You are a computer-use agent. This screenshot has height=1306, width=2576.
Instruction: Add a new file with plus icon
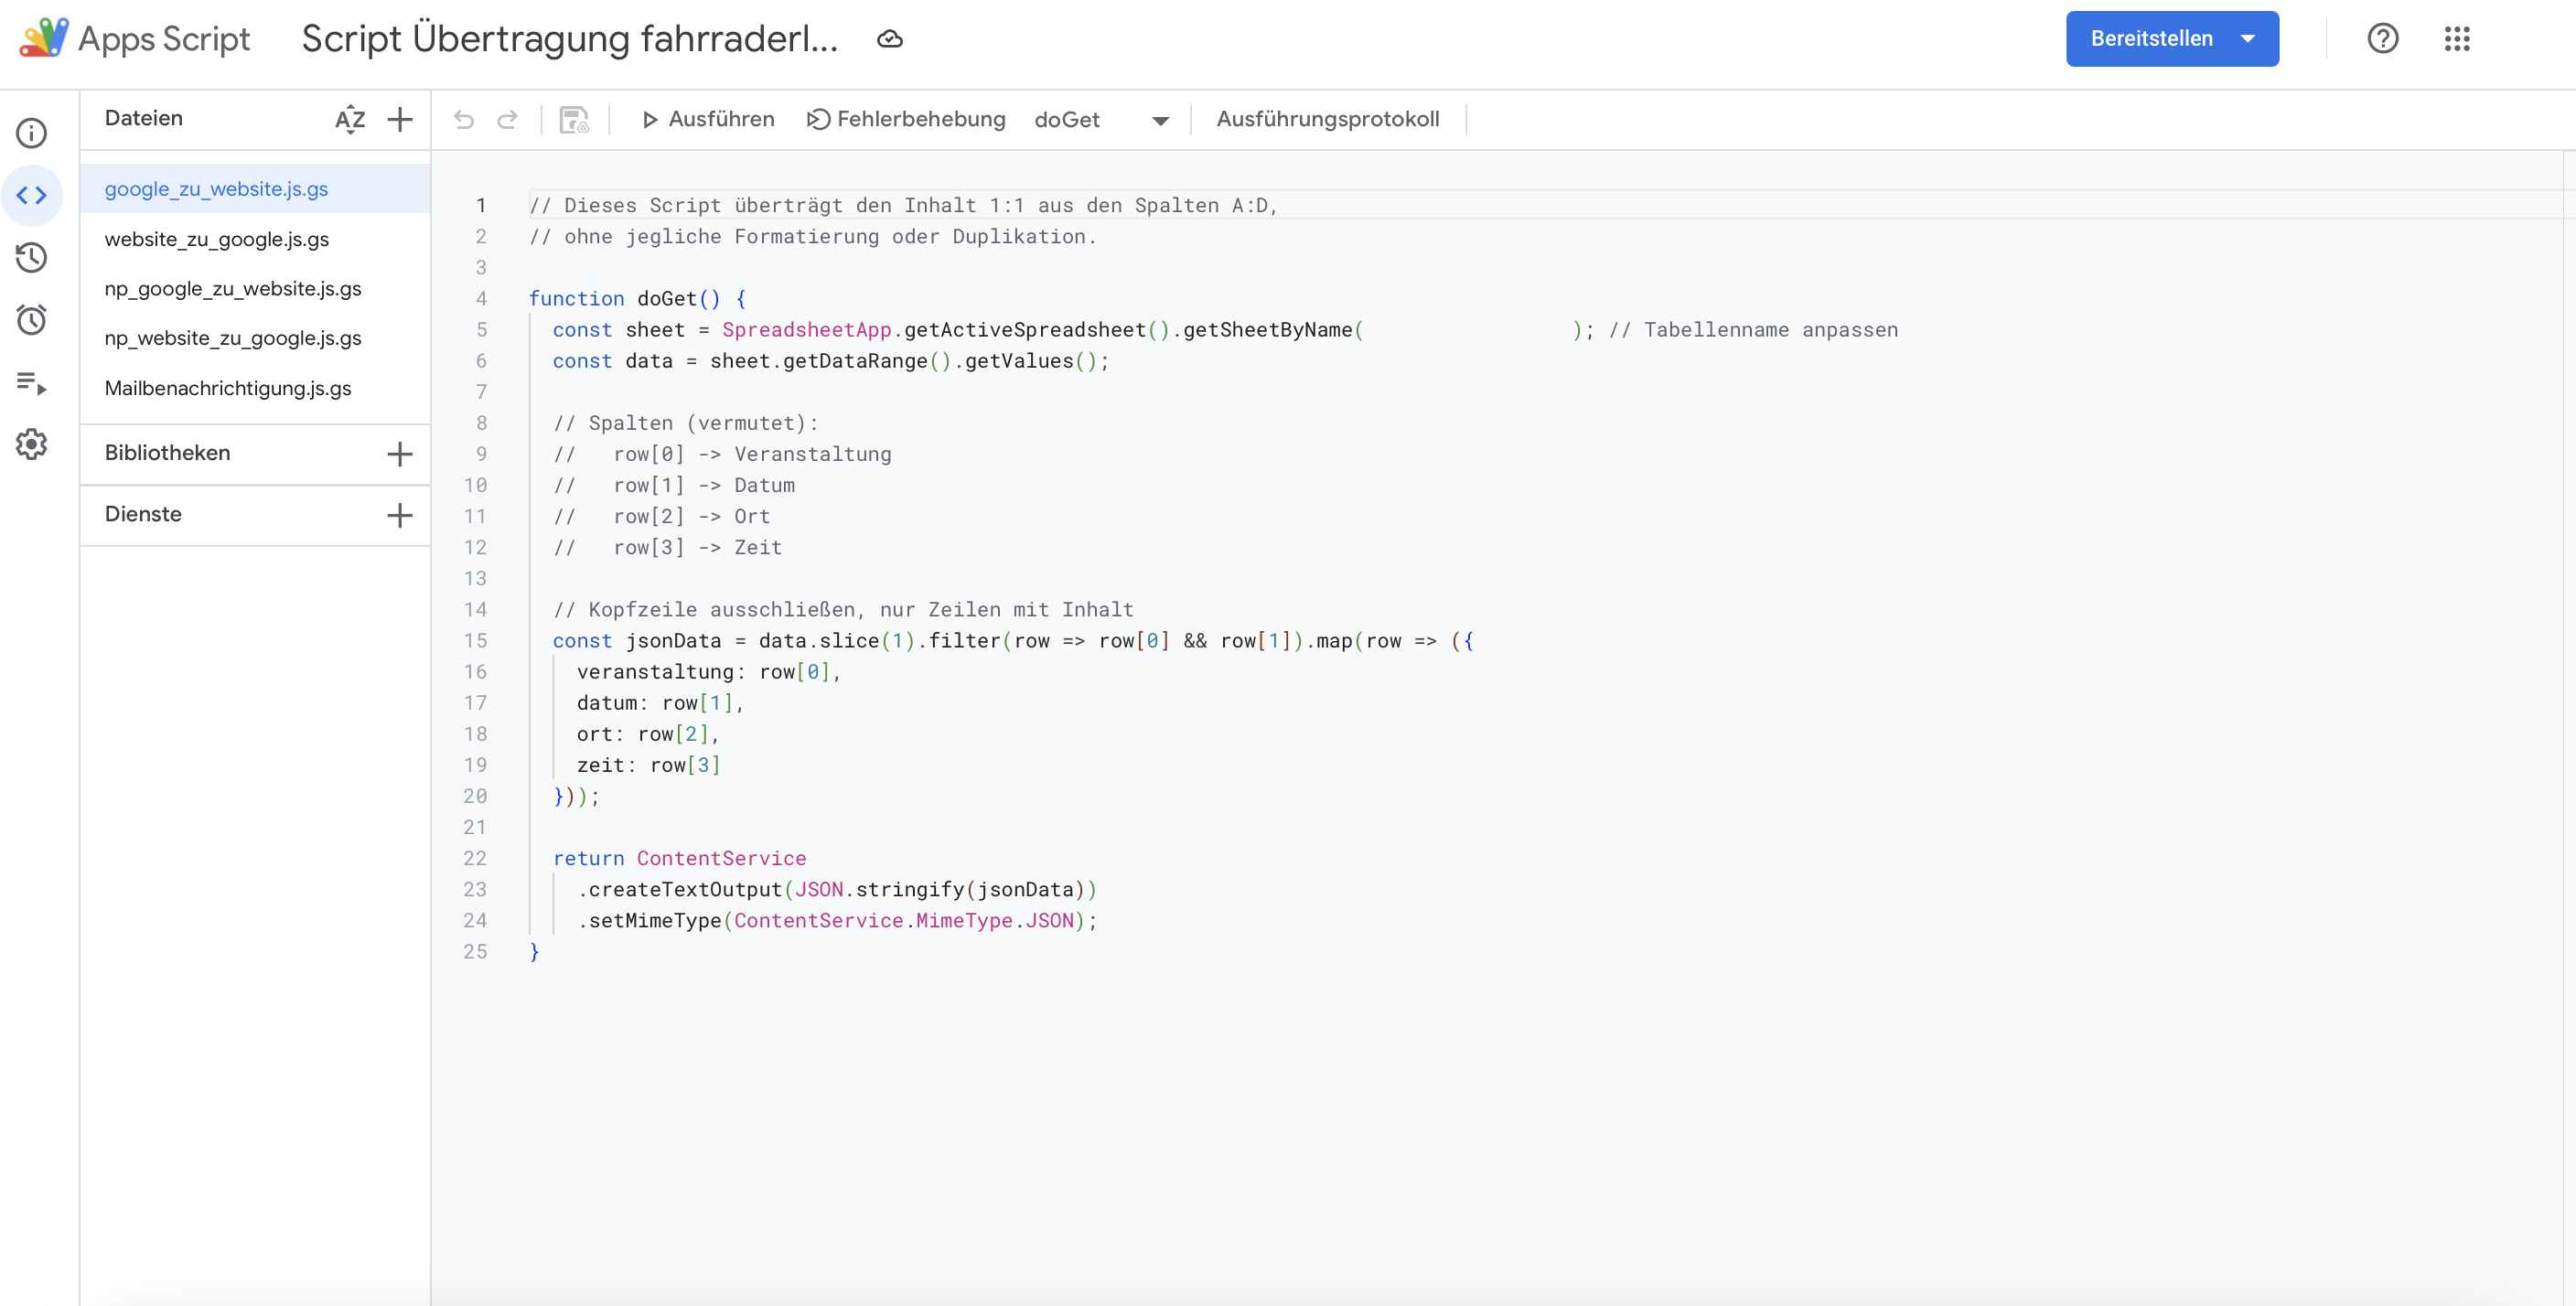point(400,119)
